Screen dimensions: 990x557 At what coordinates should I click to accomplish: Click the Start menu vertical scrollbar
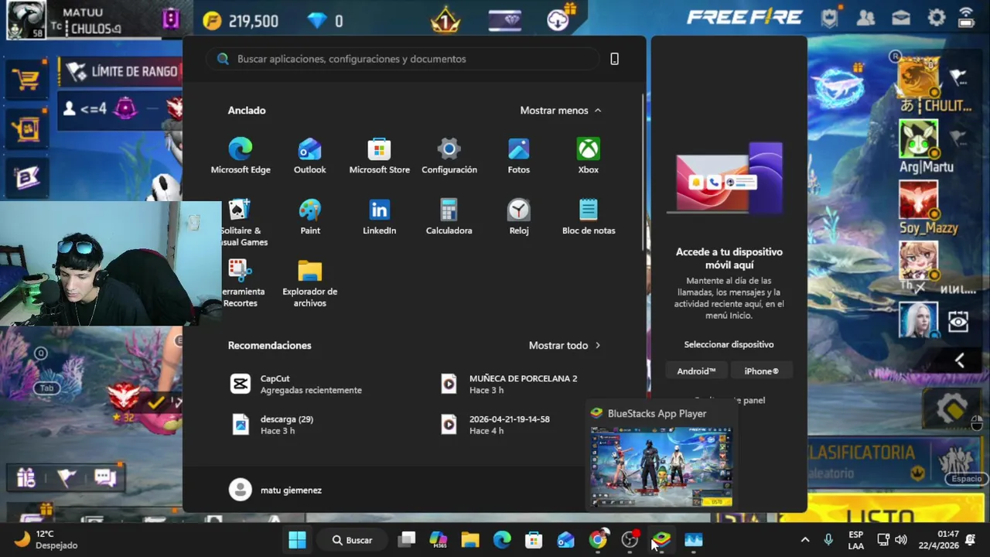(643, 172)
